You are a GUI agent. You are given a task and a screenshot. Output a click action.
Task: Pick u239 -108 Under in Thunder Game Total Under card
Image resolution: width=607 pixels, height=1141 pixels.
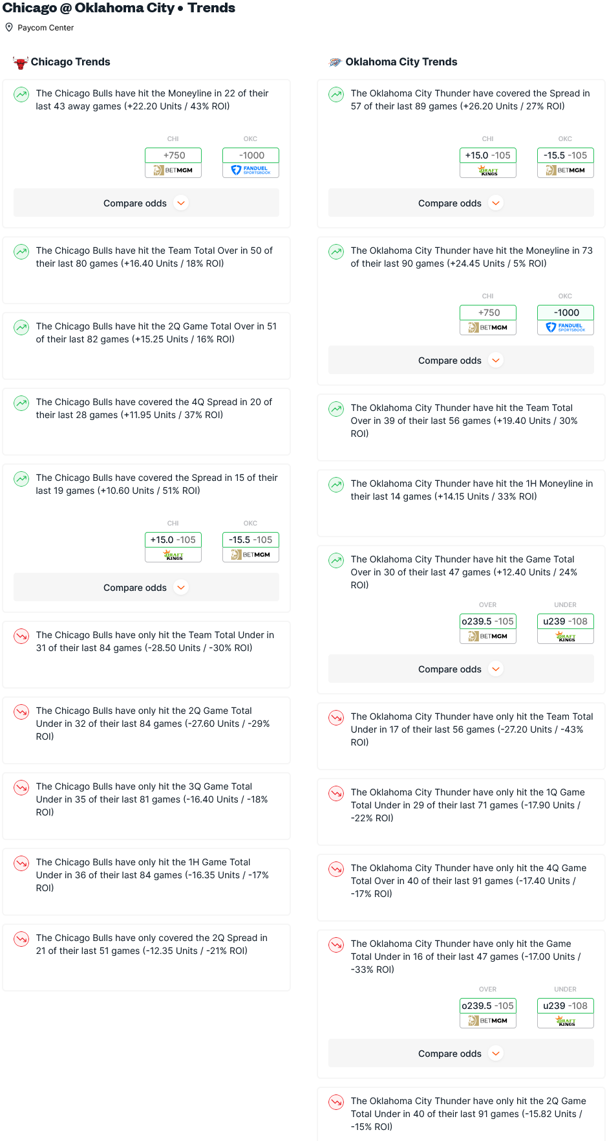pos(566,1006)
